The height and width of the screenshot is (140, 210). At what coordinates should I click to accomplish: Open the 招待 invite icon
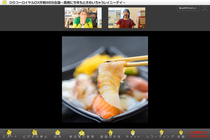(x=57, y=132)
